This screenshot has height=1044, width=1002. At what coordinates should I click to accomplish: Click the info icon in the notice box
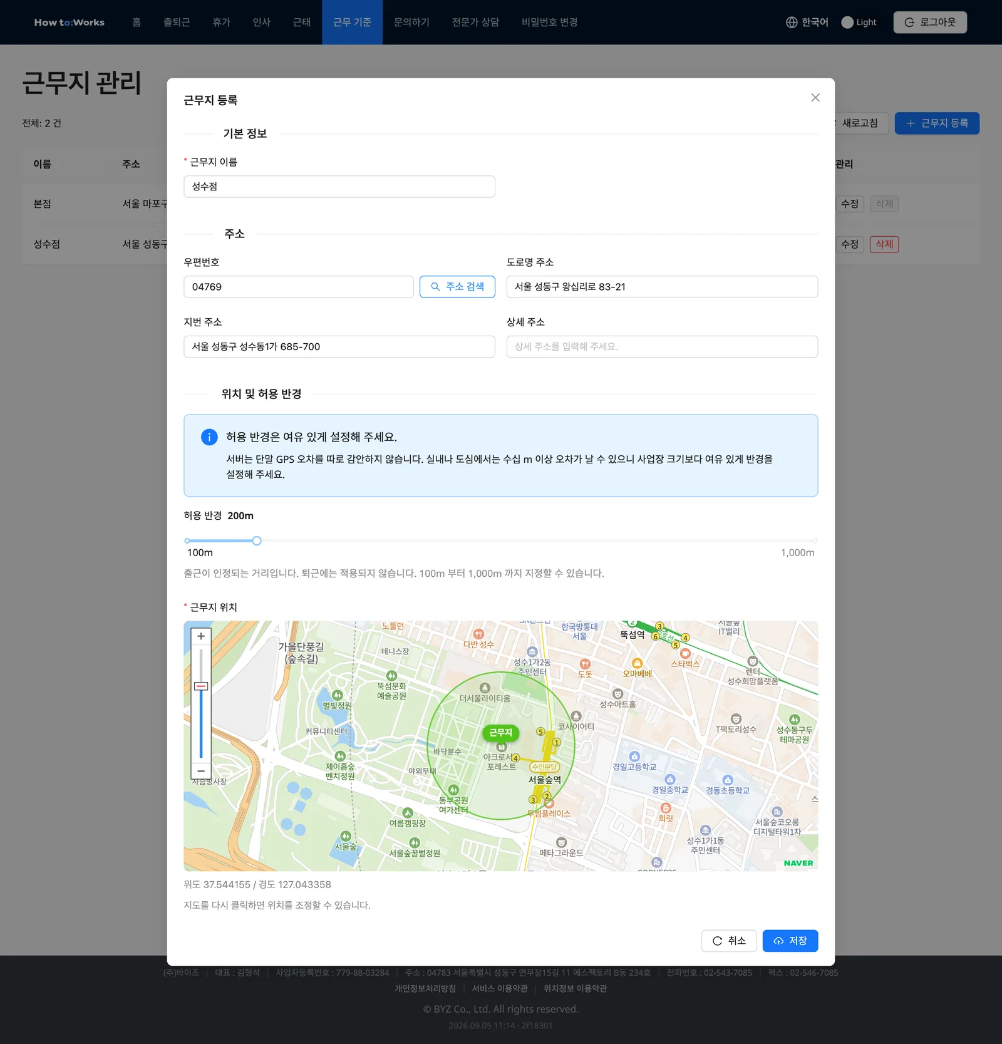209,437
